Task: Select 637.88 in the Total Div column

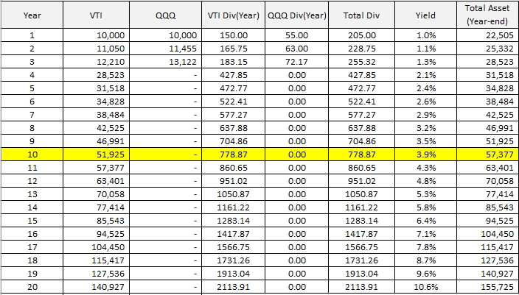Action: click(361, 128)
